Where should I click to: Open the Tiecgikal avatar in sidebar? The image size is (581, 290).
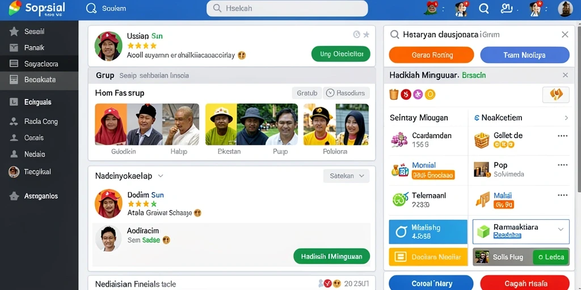tap(14, 172)
